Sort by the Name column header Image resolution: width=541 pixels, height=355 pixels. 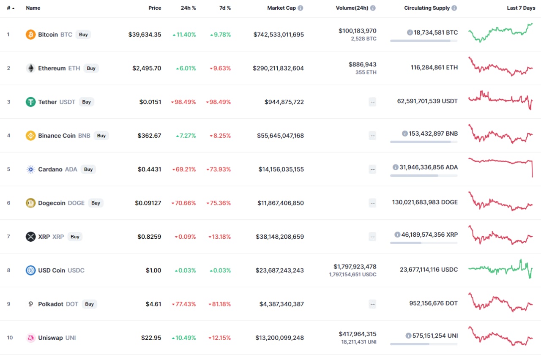coord(33,8)
